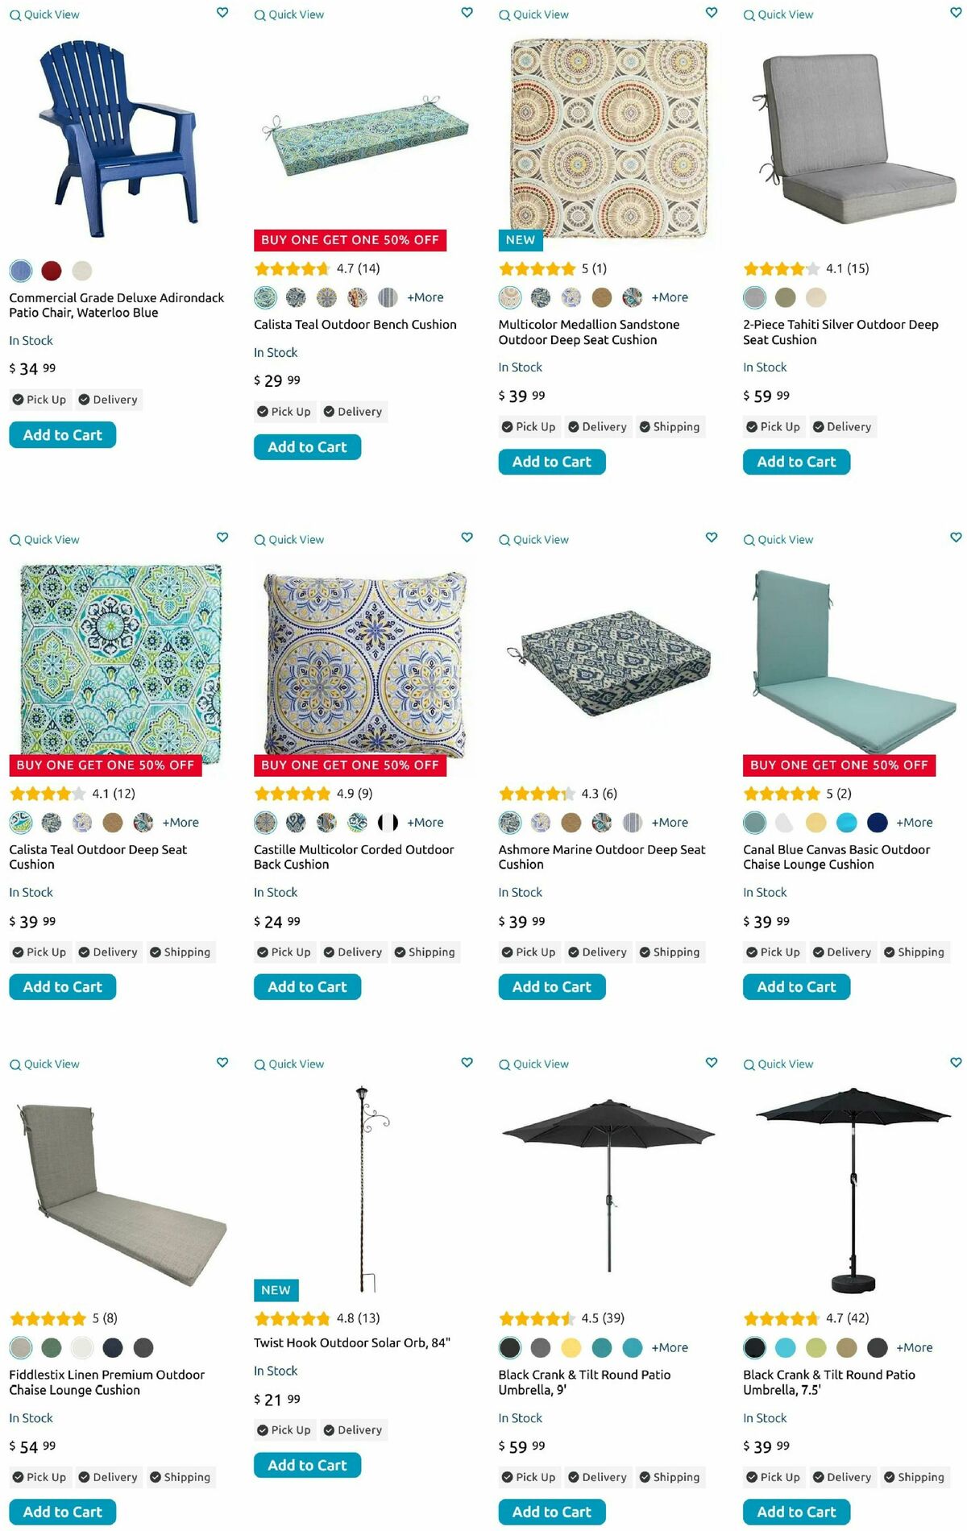
Task: Open Calista Teal Outdoor Deep Seat Cushion link
Action: click(x=98, y=857)
